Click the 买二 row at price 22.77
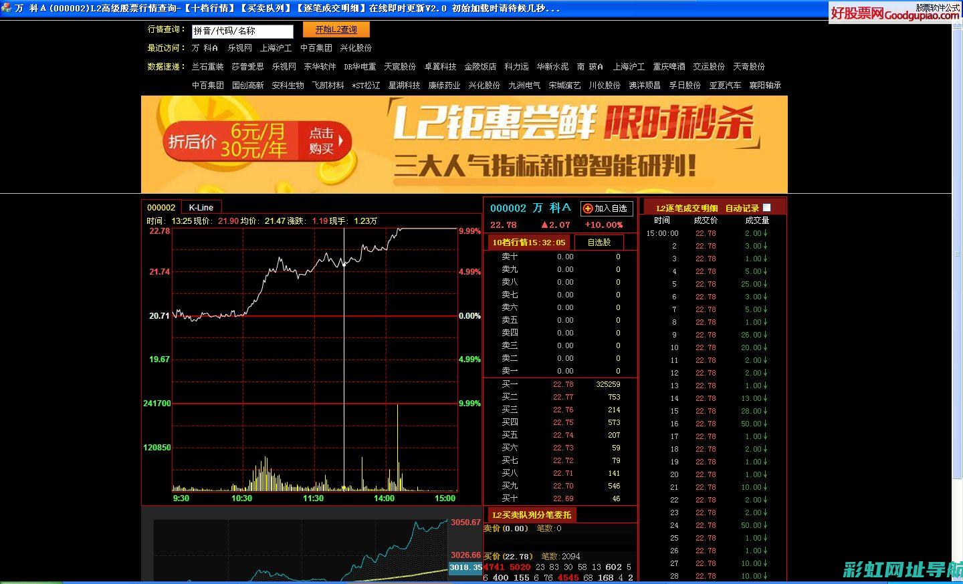The width and height of the screenshot is (963, 584). [x=560, y=397]
